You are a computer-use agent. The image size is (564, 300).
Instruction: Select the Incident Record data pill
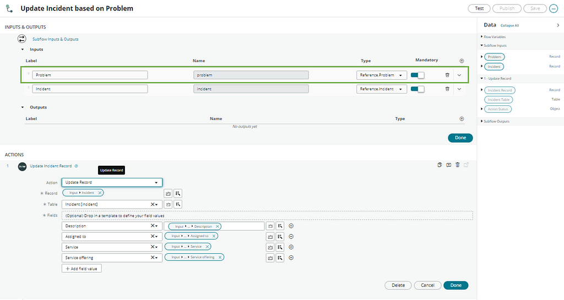500,90
